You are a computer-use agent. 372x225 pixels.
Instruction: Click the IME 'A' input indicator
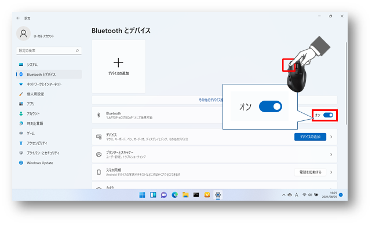(x=297, y=195)
